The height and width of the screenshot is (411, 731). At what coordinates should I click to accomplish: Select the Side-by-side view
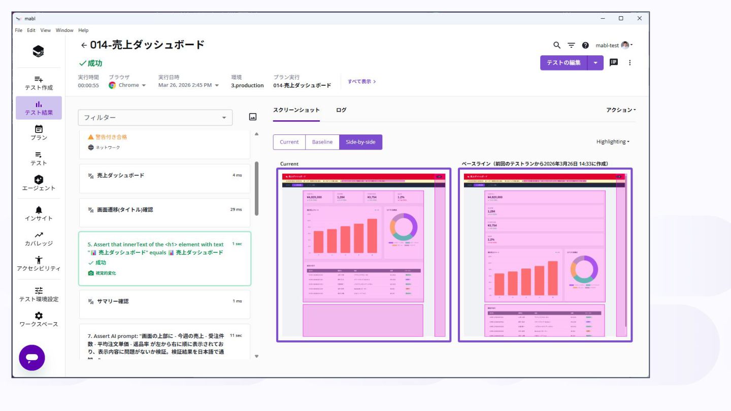(x=360, y=142)
